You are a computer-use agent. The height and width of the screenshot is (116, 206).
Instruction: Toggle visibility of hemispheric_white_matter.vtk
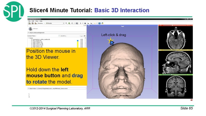[32, 39]
